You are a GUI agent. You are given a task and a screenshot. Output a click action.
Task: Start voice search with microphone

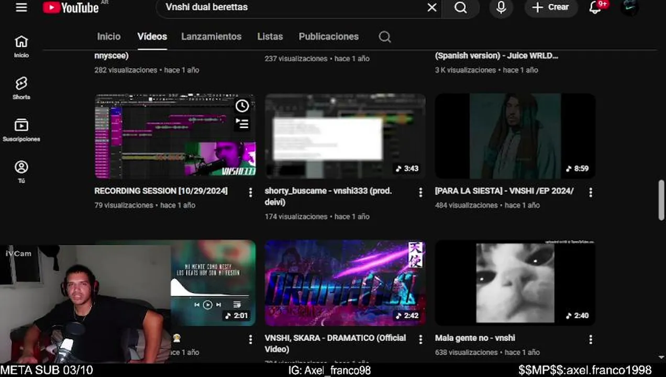(501, 7)
